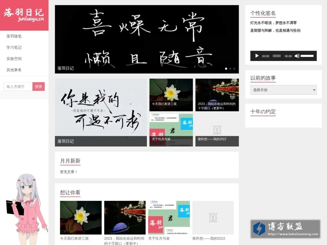Screen dimensions: 327x245
Task: Focus the 输入关键字 search field
Action: click(18, 87)
